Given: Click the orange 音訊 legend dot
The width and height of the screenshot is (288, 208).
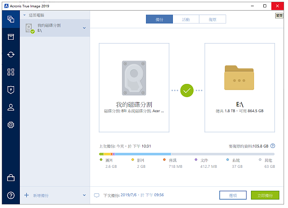Looking at the screenshot, I should pos(165,159).
